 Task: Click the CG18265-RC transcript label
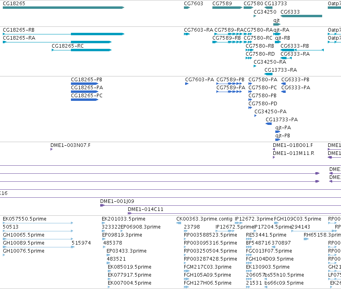[68, 46]
